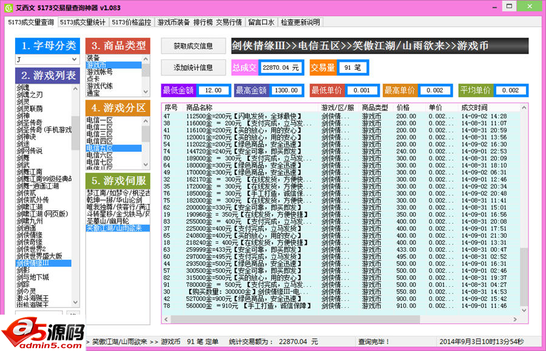Open the 5173价格监控 tab
The width and height of the screenshot is (546, 351).
pos(131,22)
